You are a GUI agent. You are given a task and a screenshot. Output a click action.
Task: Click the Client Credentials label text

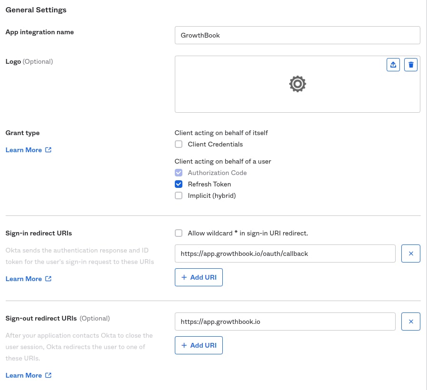(x=215, y=144)
